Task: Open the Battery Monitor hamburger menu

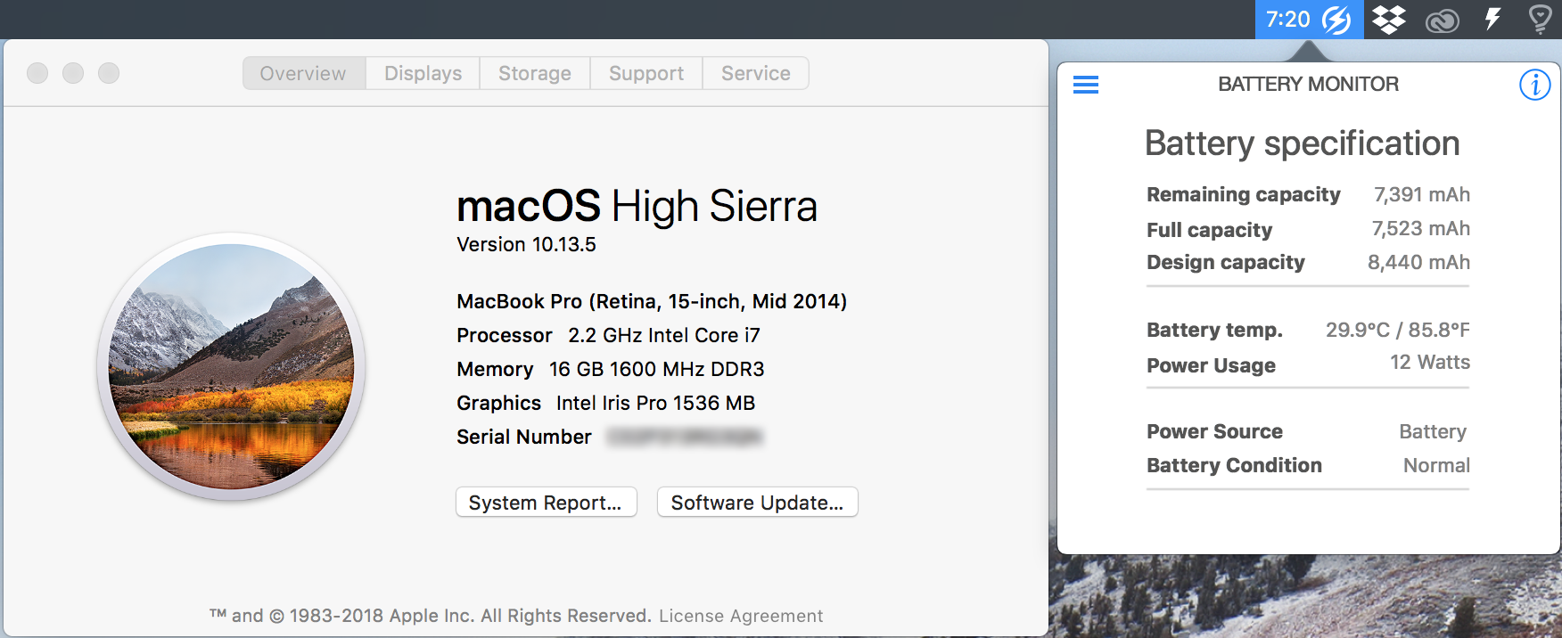Action: (x=1085, y=85)
